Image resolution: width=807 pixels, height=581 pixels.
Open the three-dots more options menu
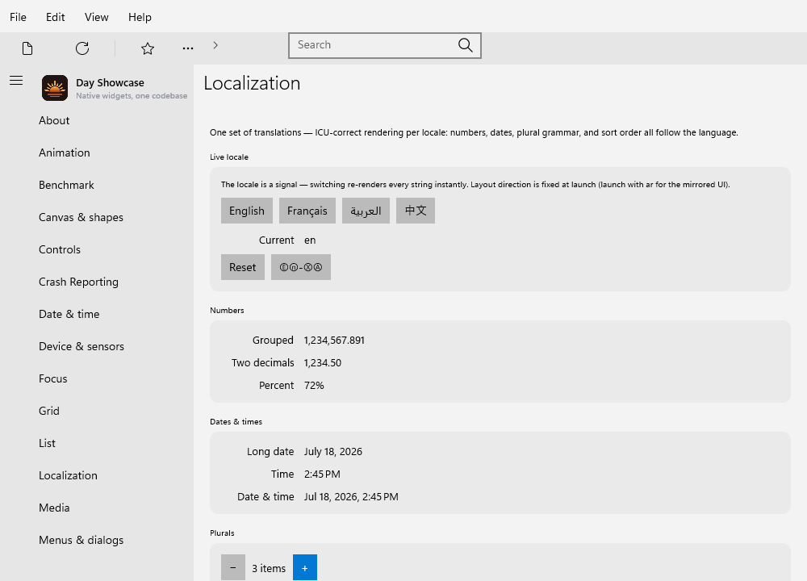point(188,48)
